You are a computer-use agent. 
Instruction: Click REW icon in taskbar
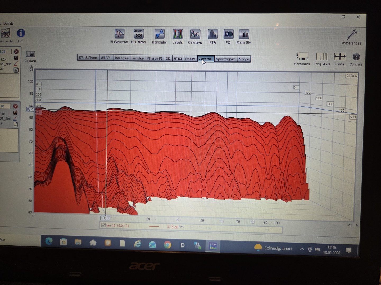pyautogui.click(x=213, y=246)
